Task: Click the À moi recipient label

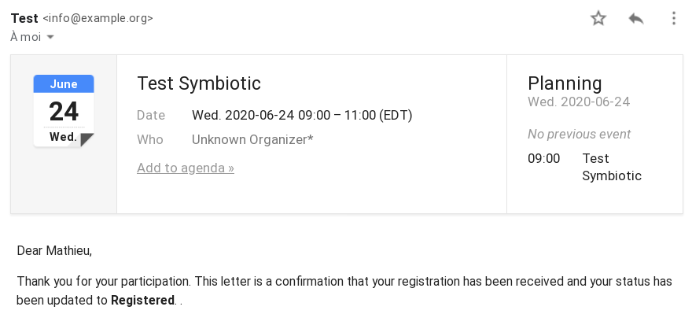Action: tap(26, 37)
